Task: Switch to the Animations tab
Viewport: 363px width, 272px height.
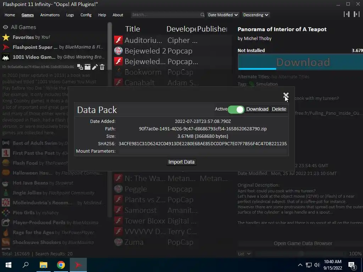Action: click(x=50, y=15)
